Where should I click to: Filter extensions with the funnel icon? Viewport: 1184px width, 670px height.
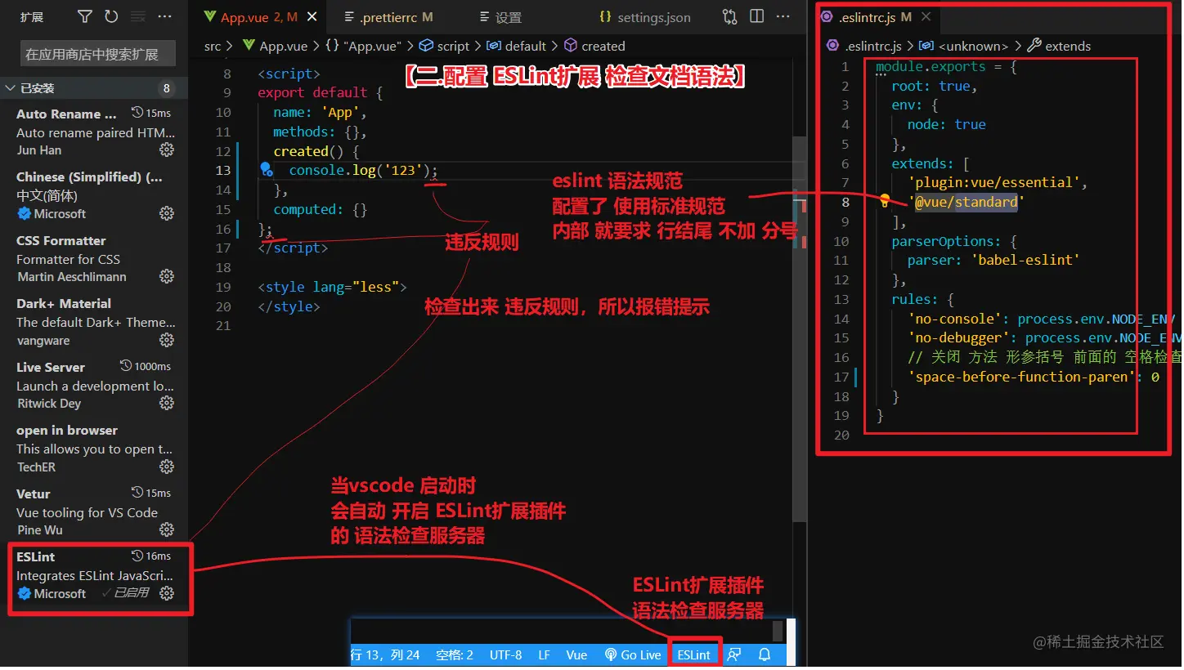[x=85, y=16]
